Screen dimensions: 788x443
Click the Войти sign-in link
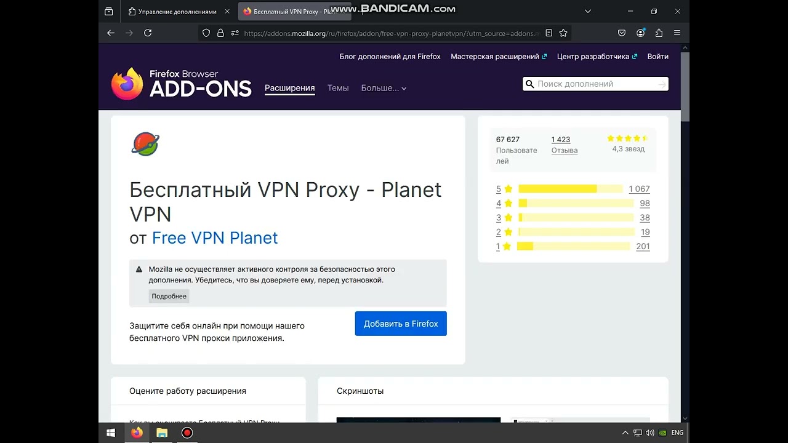click(x=658, y=57)
